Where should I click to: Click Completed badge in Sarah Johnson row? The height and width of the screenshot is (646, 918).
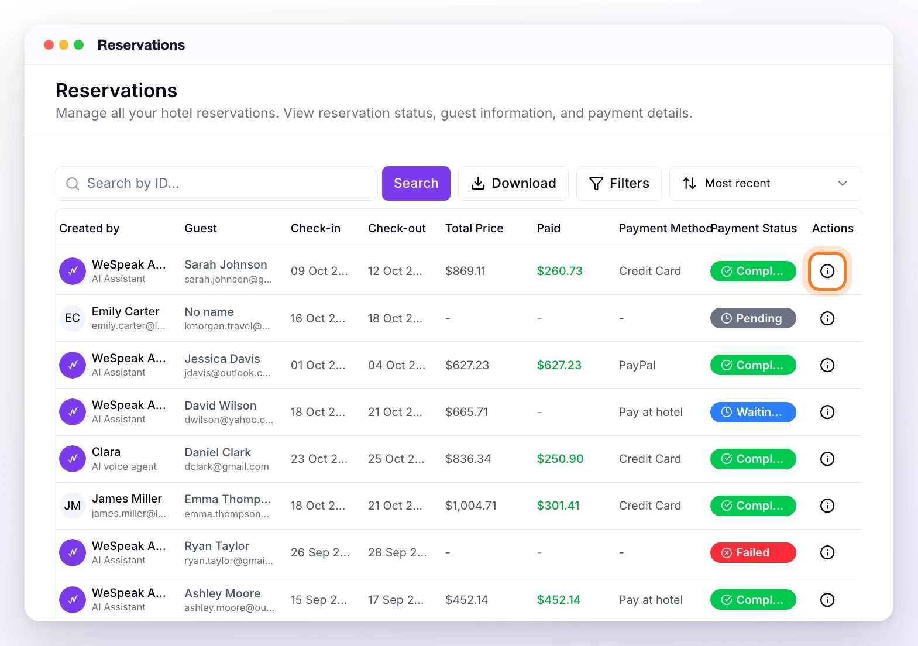[x=753, y=271]
